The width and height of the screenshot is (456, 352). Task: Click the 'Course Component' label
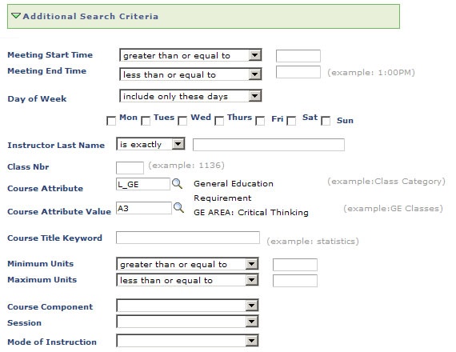(50, 307)
